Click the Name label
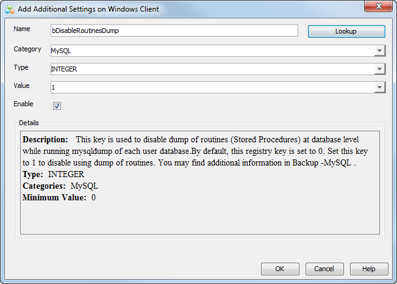The image size is (397, 284). click(x=22, y=29)
